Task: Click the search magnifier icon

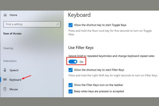Action: (58, 24)
